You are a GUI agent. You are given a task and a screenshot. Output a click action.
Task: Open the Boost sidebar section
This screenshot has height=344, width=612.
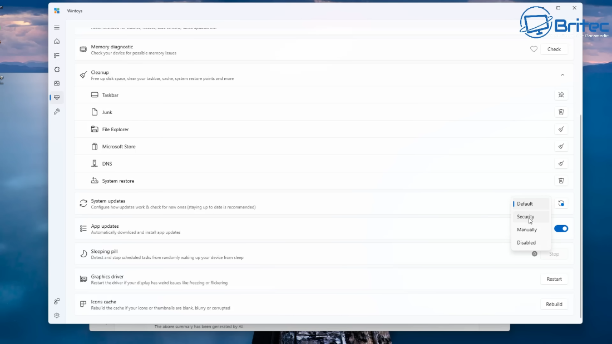[57, 69]
